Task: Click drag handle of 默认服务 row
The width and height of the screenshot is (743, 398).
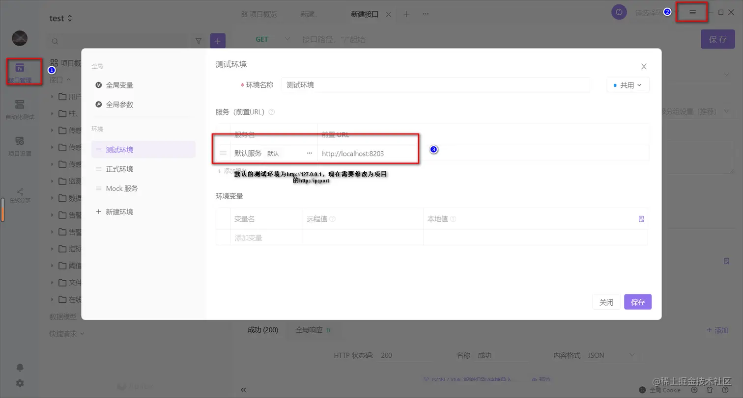Action: (223, 153)
